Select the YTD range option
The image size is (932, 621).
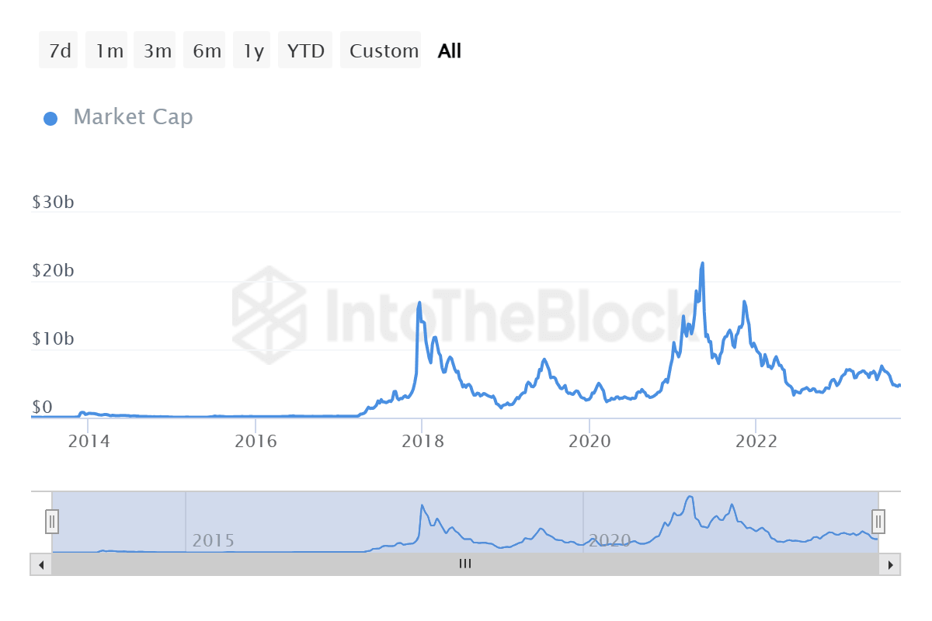tap(305, 51)
